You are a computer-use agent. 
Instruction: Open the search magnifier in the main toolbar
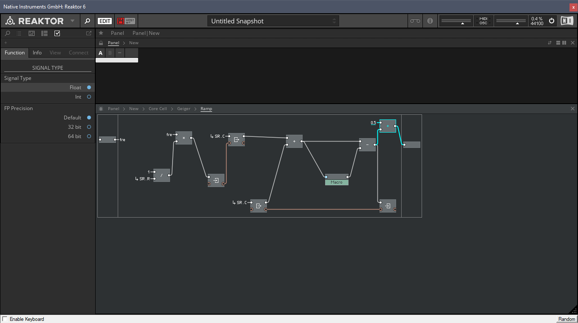click(x=87, y=21)
